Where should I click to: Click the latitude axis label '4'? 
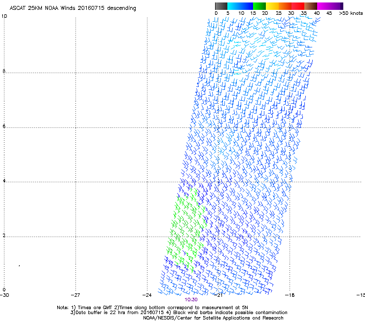[4, 180]
